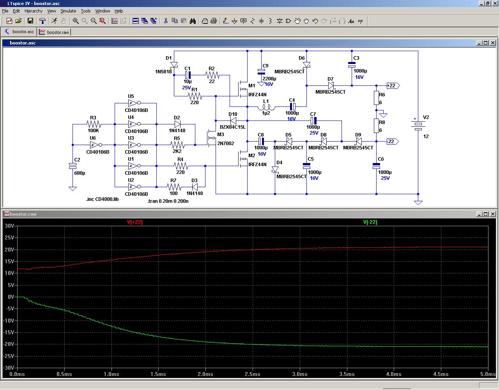
Task: Open the Control Panel hammer icon
Action: pos(42,21)
